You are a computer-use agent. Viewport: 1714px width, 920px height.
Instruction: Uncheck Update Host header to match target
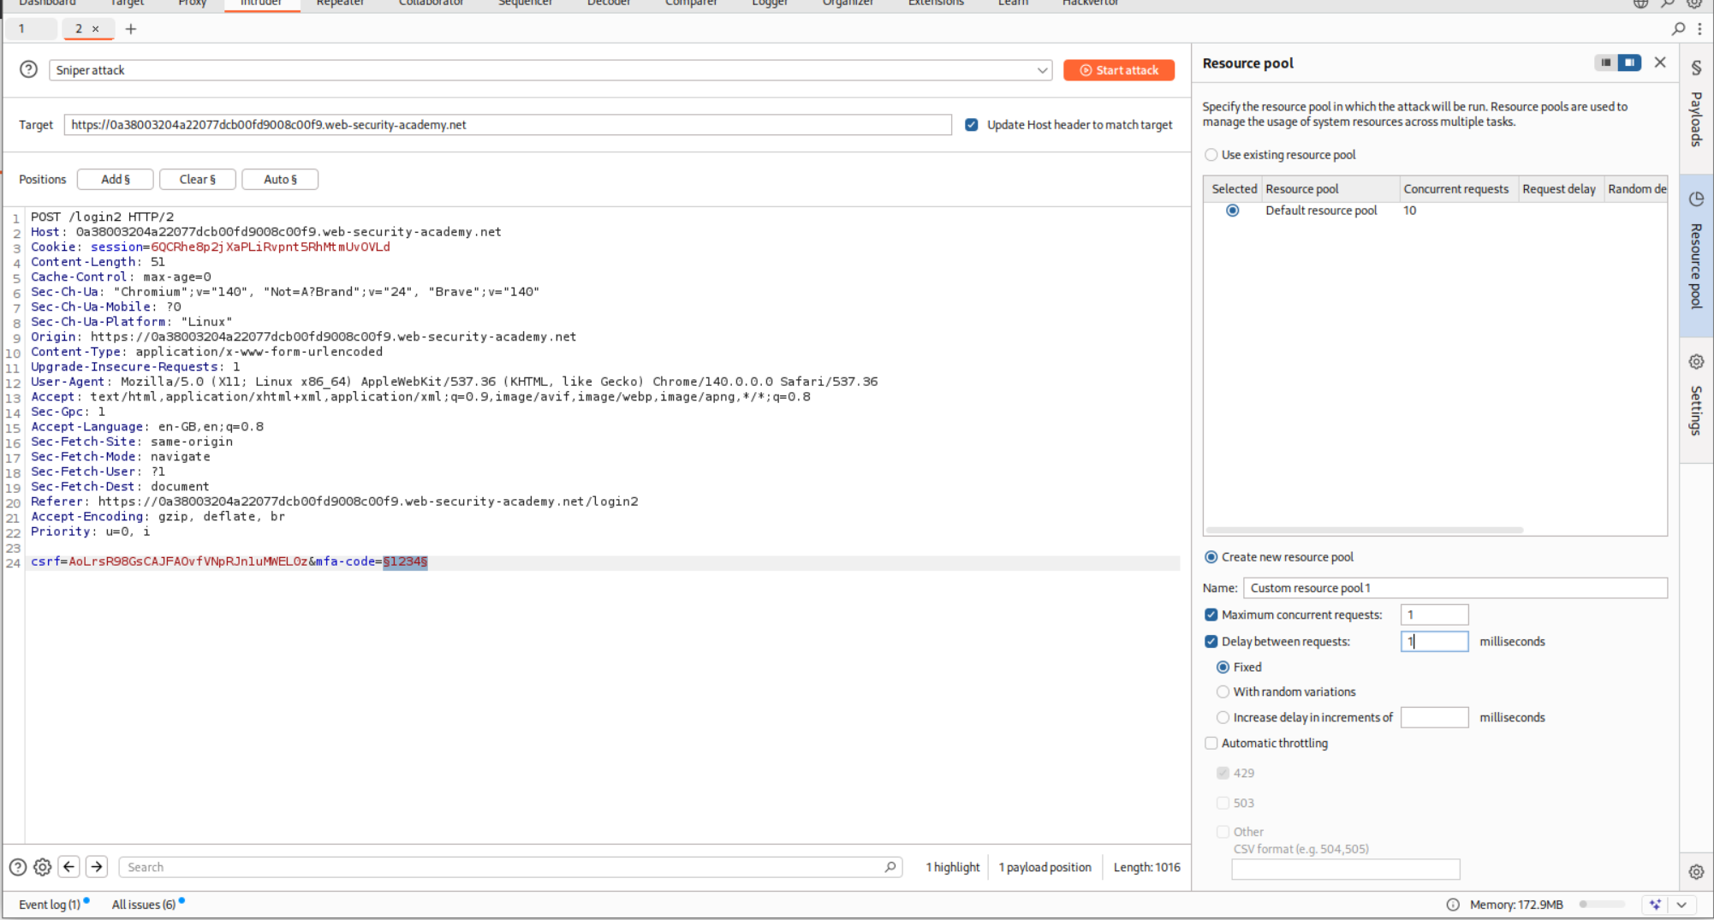coord(972,125)
